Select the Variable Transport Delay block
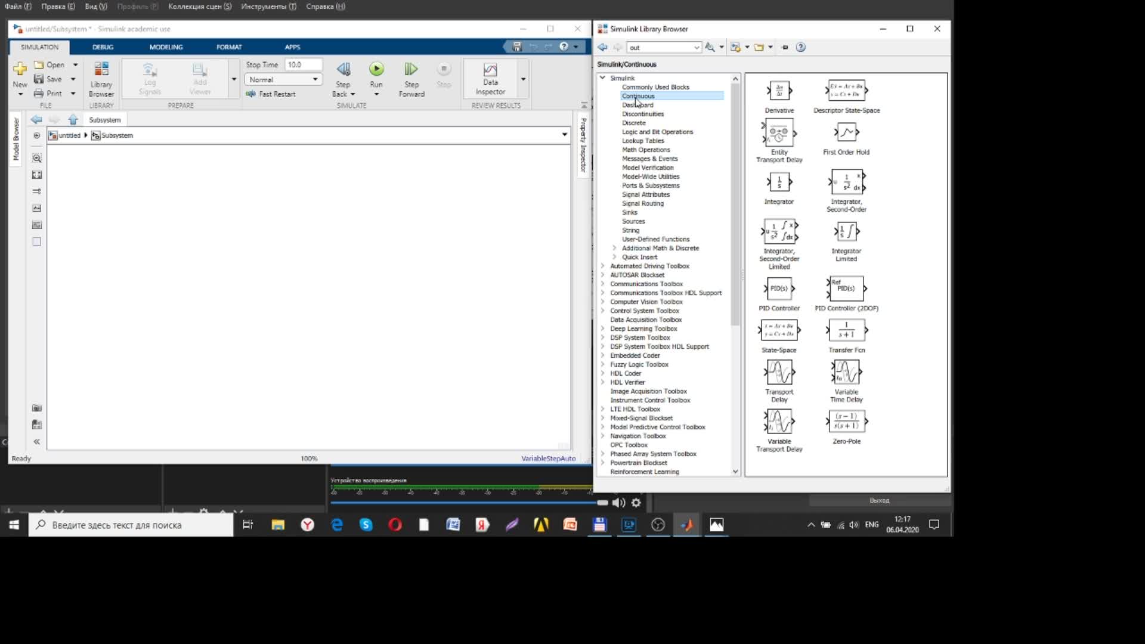The width and height of the screenshot is (1145, 644). point(779,422)
